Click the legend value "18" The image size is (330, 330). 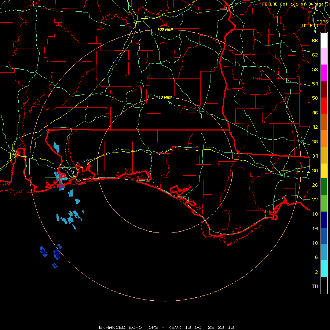(x=315, y=214)
